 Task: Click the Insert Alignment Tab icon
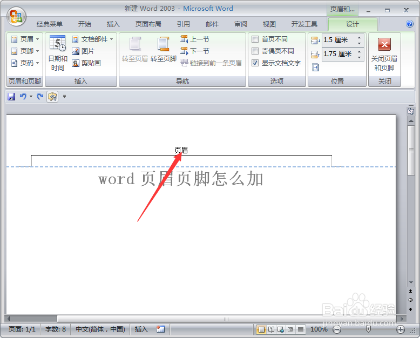315,67
